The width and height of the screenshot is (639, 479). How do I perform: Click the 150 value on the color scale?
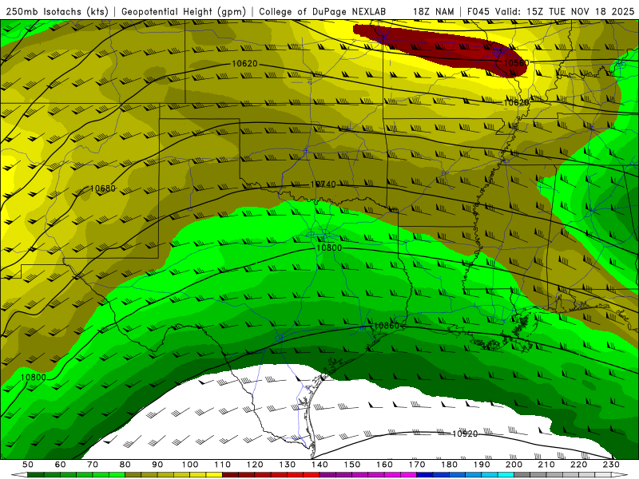pos(352,465)
